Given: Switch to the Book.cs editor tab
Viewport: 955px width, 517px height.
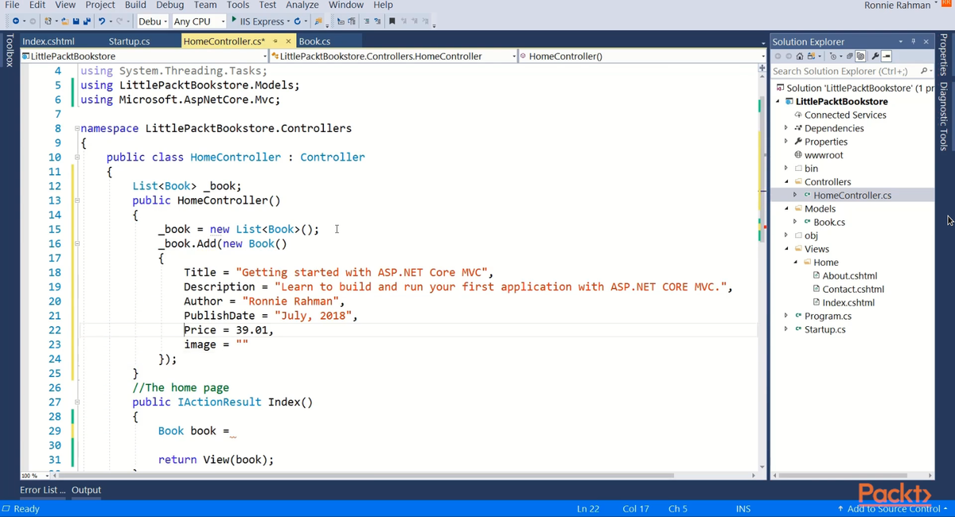Looking at the screenshot, I should [315, 41].
